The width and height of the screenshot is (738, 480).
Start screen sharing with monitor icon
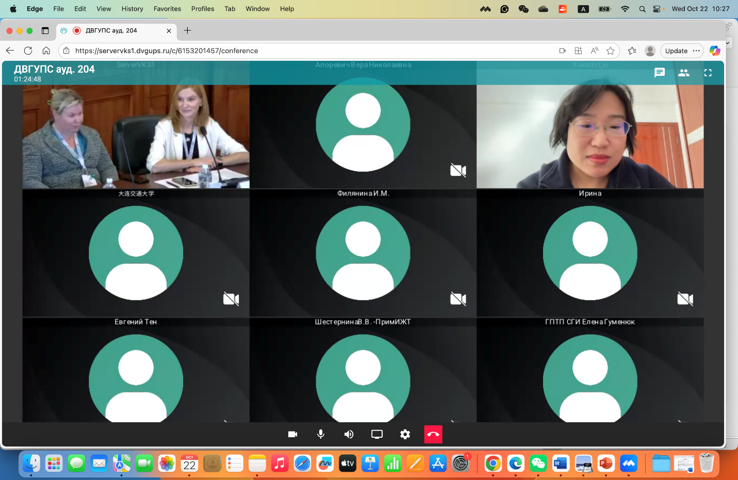point(377,434)
